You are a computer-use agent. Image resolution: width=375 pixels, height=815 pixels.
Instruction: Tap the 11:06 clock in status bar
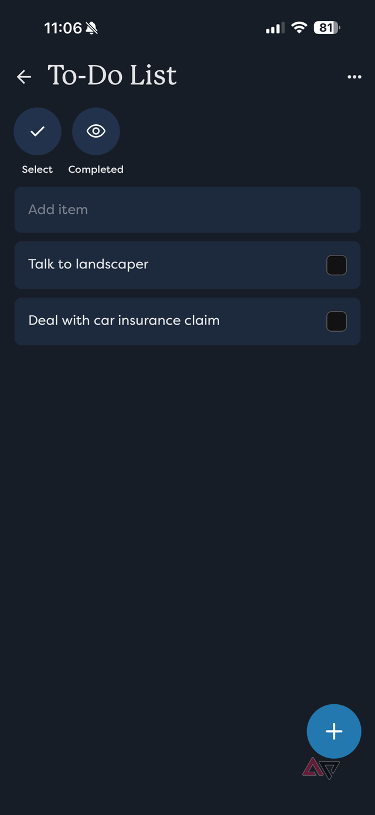pos(63,28)
